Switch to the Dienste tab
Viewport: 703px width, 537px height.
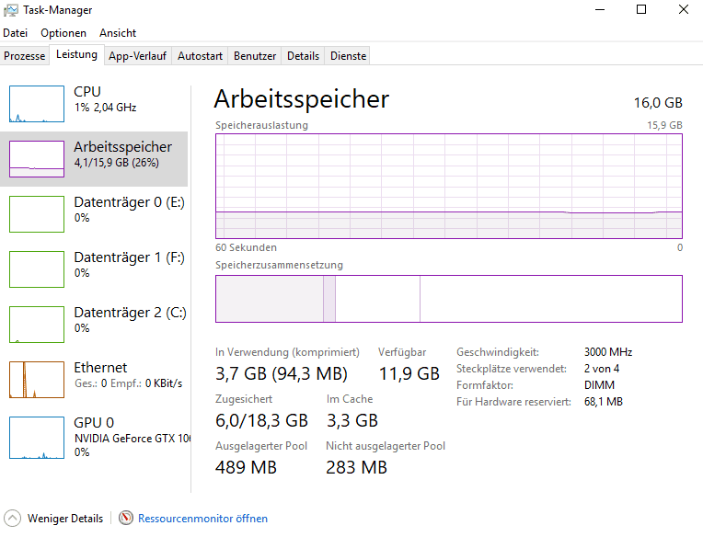pyautogui.click(x=348, y=56)
